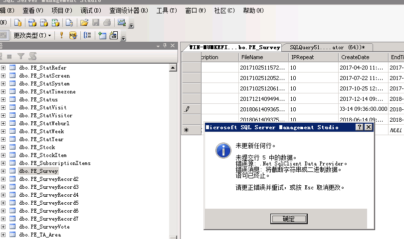Click the Activity Monitor icon in the toolbar
The height and width of the screenshot is (239, 404).
121,22
